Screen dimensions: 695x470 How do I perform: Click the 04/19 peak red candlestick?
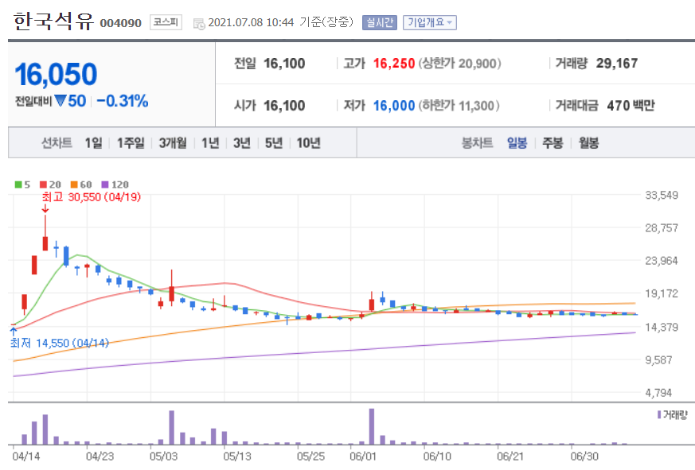point(45,243)
